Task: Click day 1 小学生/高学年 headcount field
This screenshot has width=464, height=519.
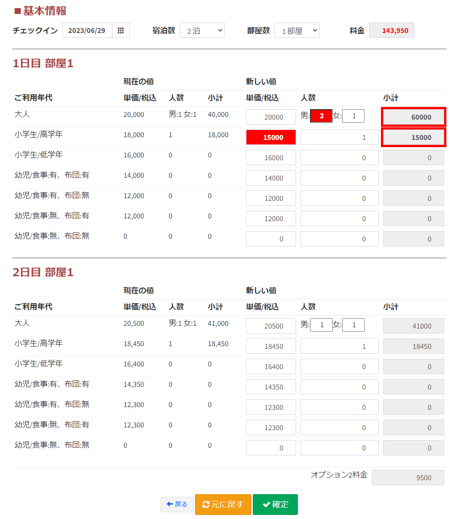Action: (339, 137)
